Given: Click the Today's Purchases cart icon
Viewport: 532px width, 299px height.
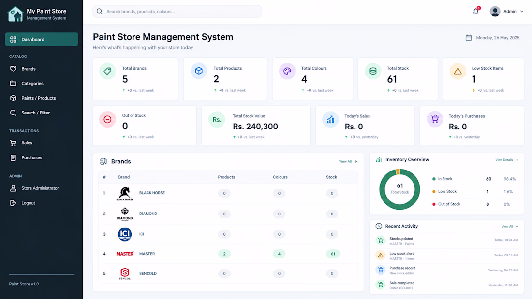Looking at the screenshot, I should (x=435, y=119).
